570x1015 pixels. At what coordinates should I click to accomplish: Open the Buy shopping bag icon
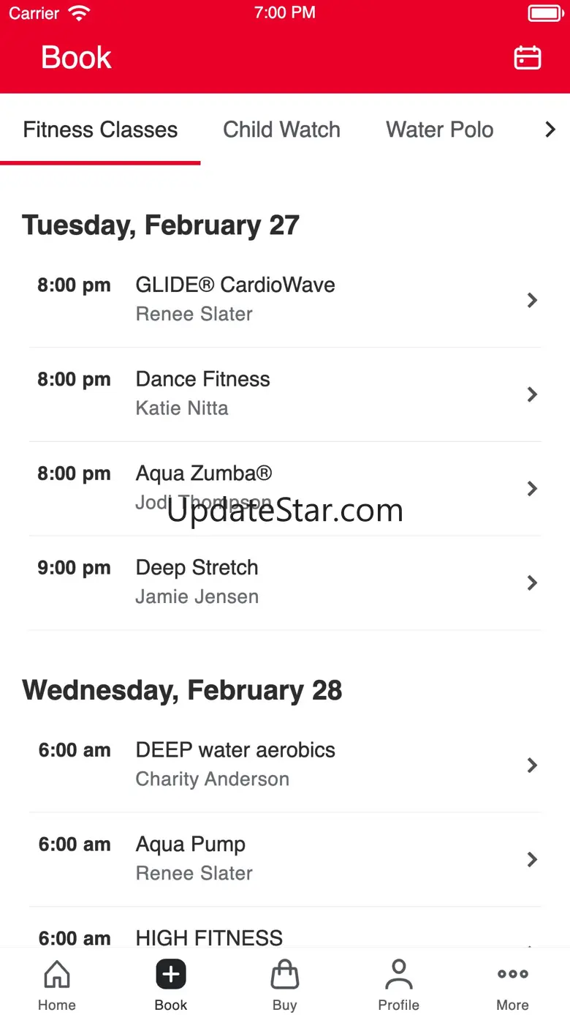coord(285,974)
